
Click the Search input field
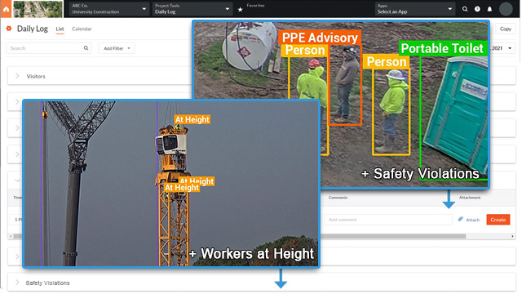tap(49, 48)
